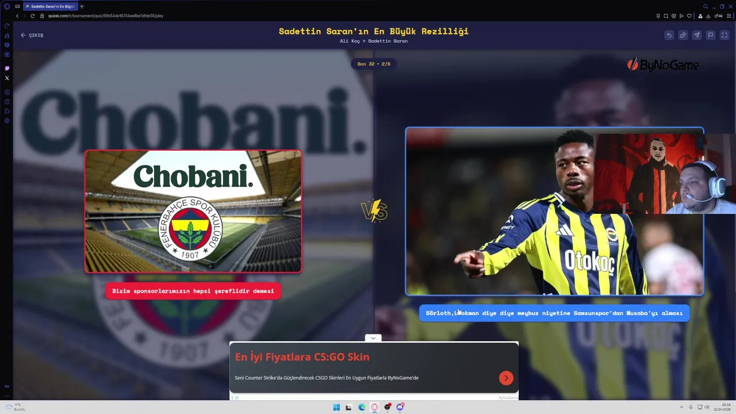Collapse the ad banner with chevron

(x=373, y=338)
